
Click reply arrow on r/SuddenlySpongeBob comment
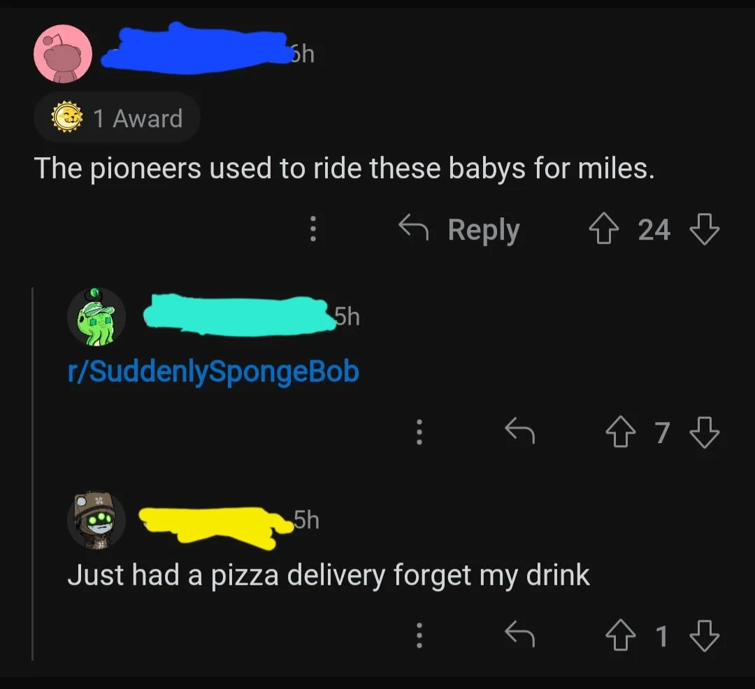[520, 430]
